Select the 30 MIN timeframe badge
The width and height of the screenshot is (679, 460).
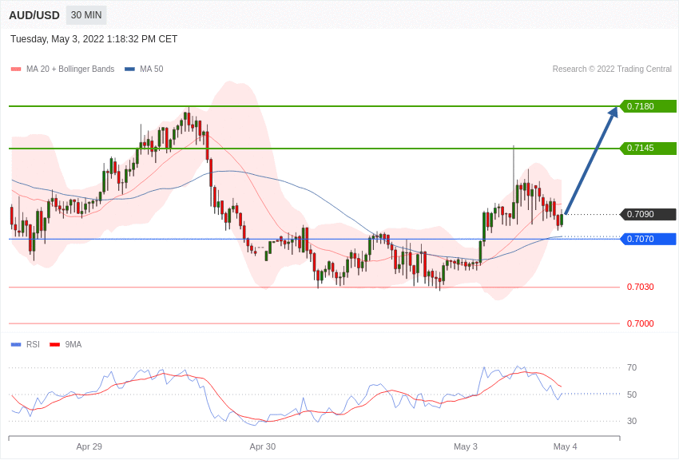click(x=86, y=15)
